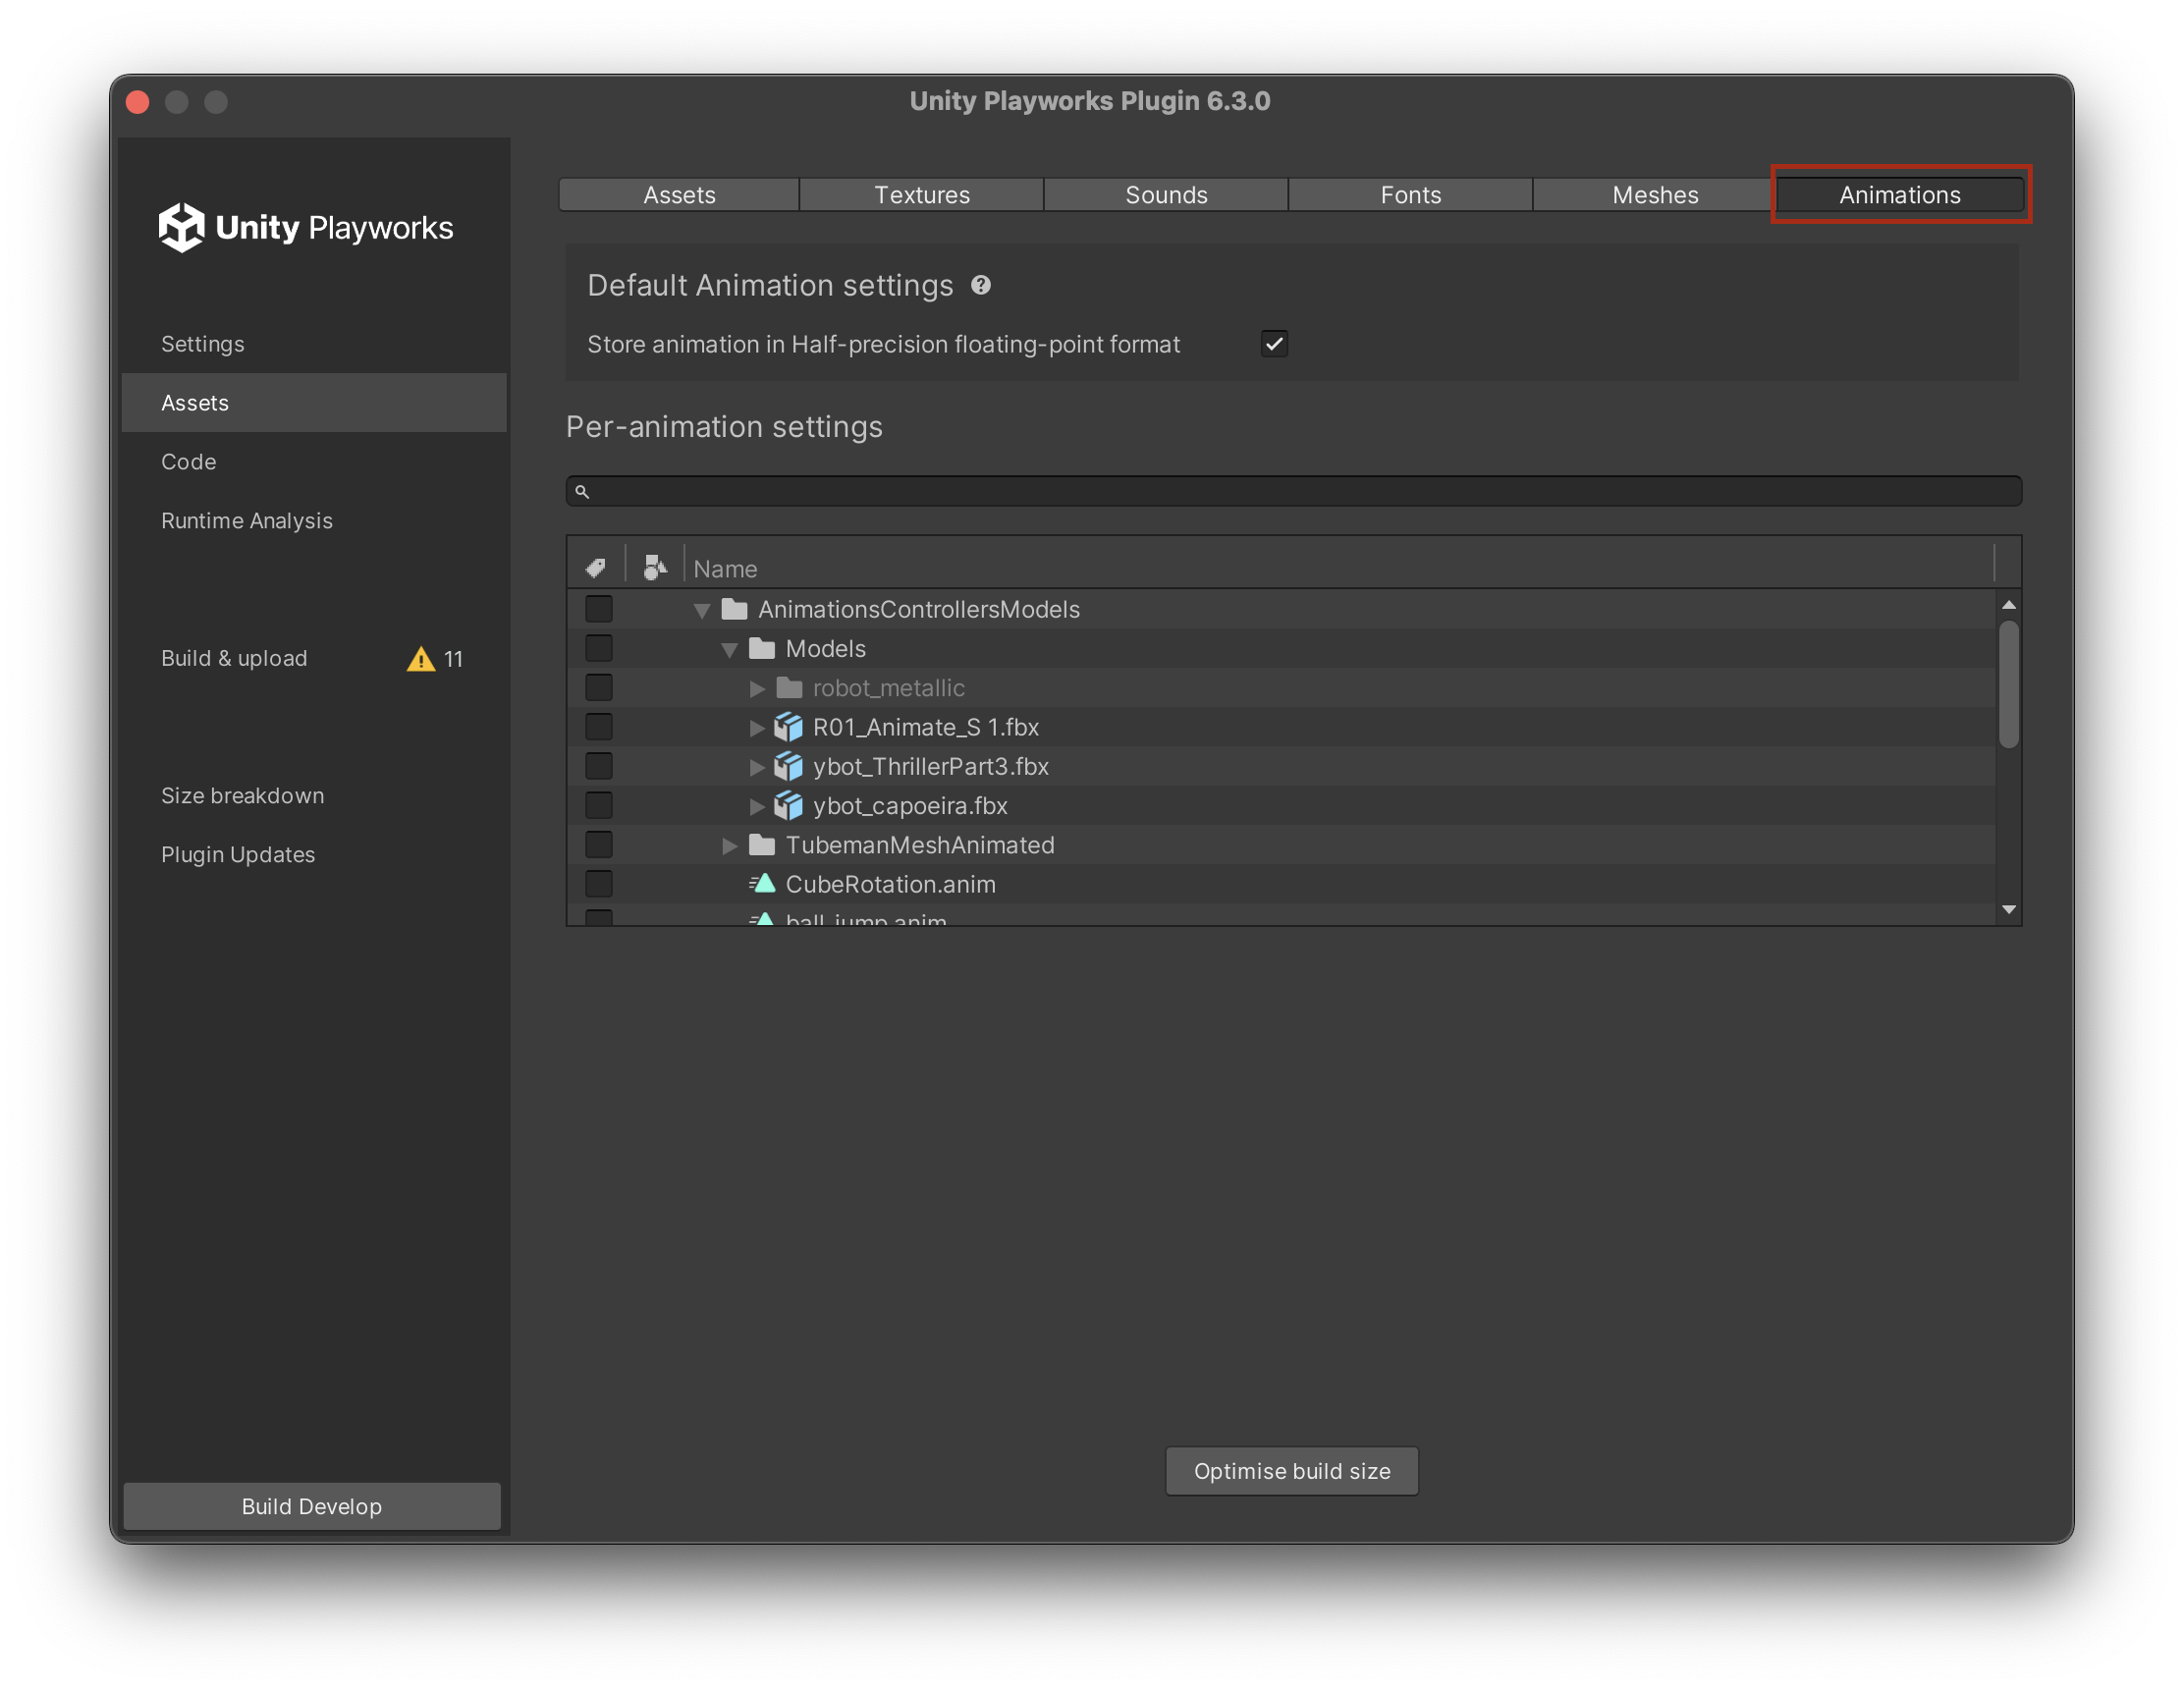Click the ybot_capoeira.fbx model icon
This screenshot has width=2184, height=1689.
(789, 805)
